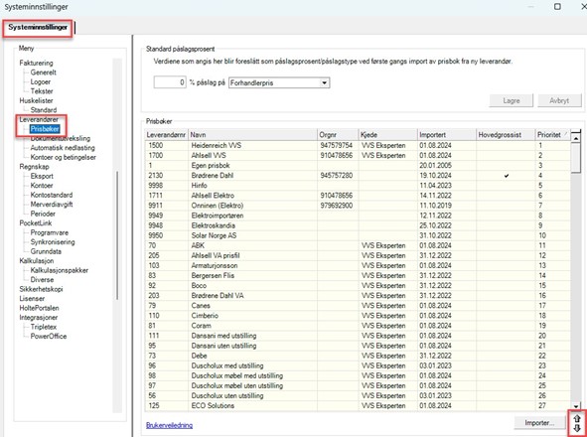Screen dimensions: 587x437
Task: Select the Elektroimportøren row
Action: [358, 216]
